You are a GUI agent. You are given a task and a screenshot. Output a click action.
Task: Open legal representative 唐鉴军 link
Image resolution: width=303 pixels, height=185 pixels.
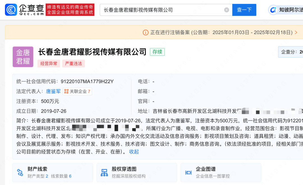tap(53, 91)
